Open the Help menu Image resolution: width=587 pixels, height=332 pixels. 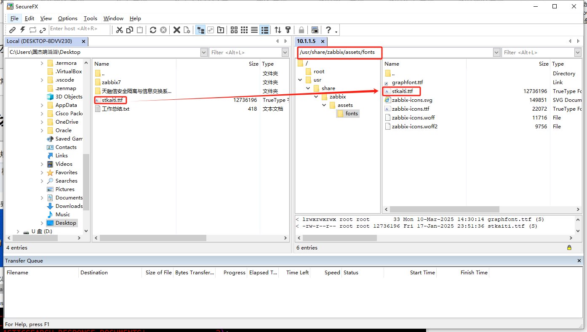coord(135,19)
